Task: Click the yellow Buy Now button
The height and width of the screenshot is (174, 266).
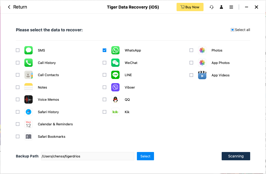Action: pos(190,7)
